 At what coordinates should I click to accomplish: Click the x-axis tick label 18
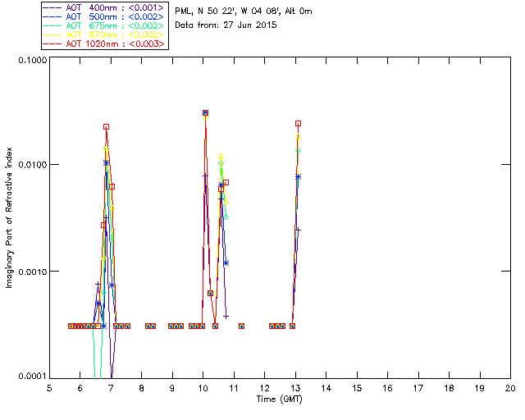(449, 388)
